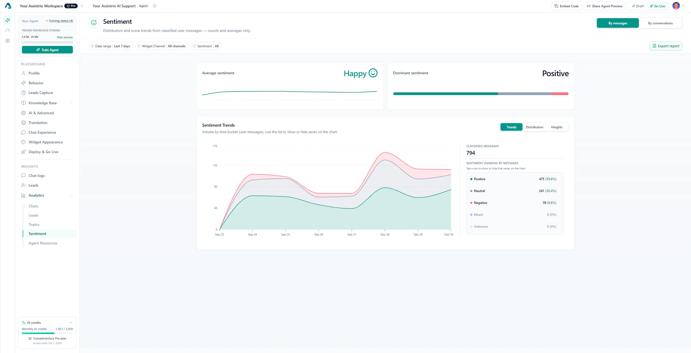Open Behavior settings

point(47,83)
